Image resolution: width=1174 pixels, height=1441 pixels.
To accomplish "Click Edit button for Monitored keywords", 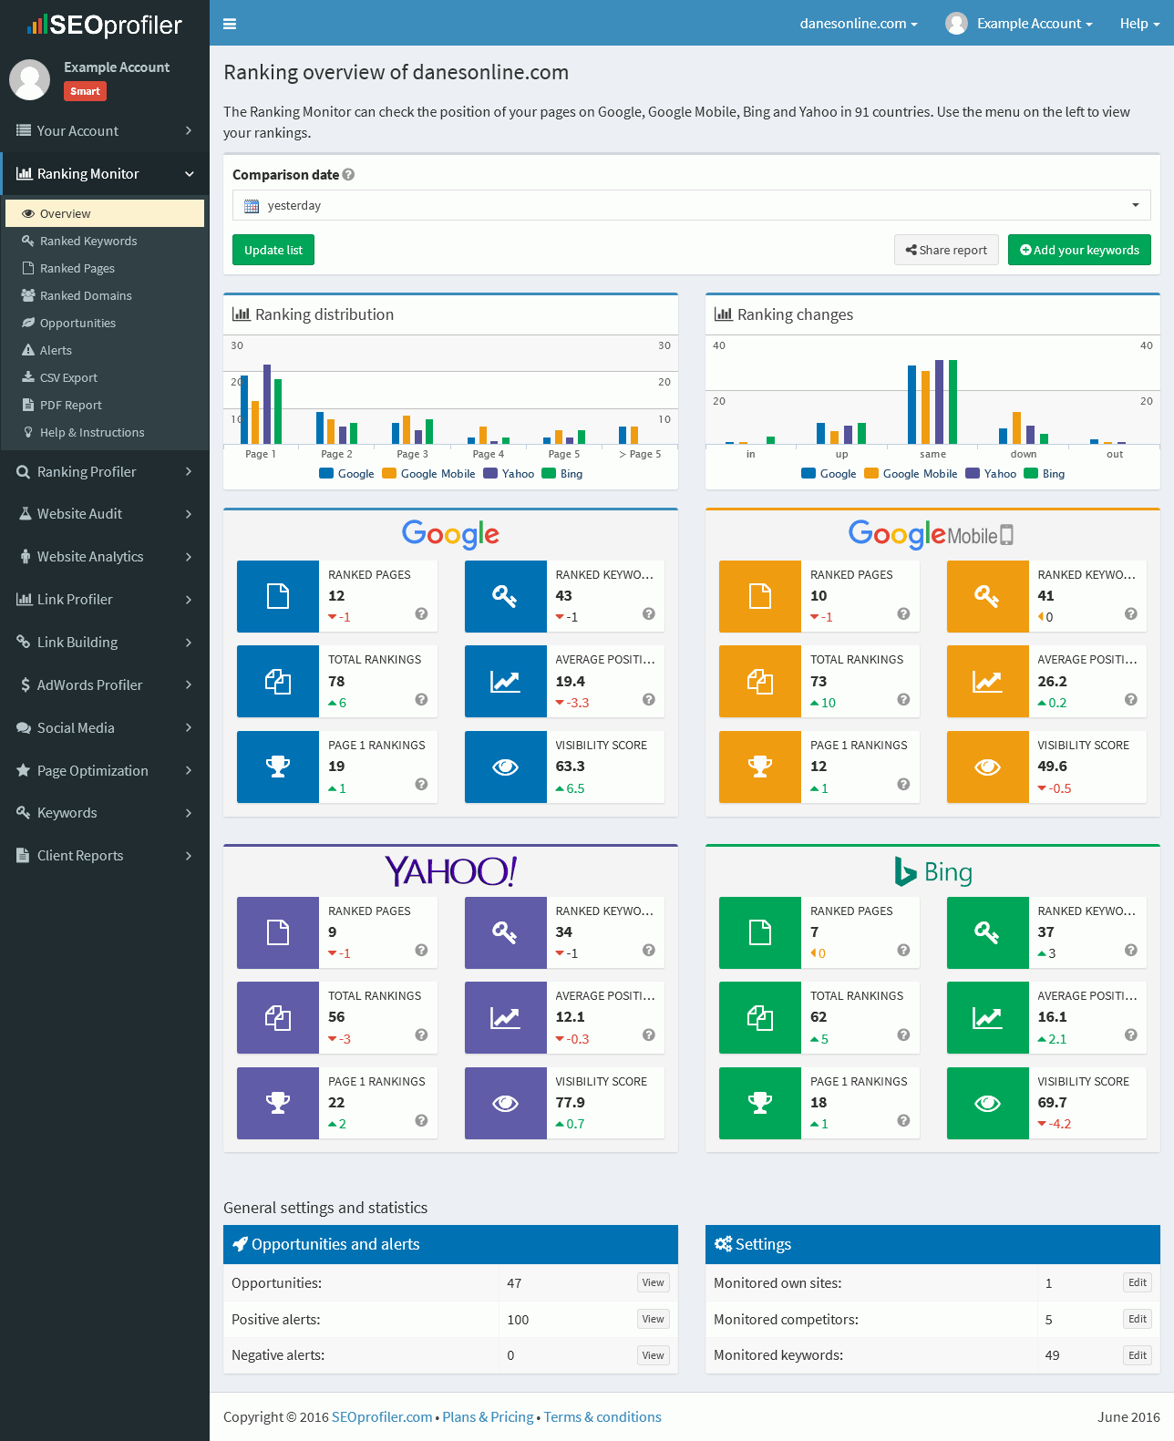I will pos(1138,1355).
